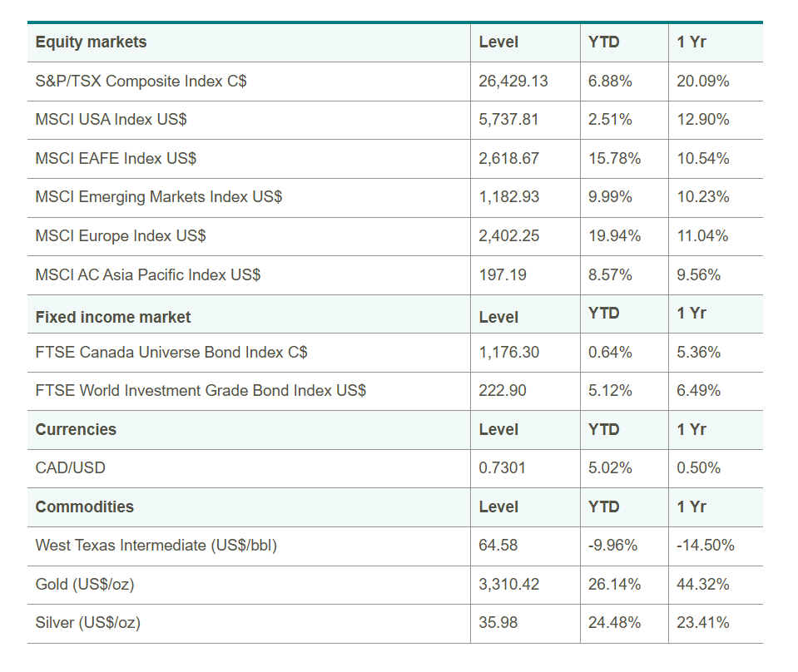Click the 1 Yr value 44.32%
This screenshot has height=672, width=798.
click(703, 585)
